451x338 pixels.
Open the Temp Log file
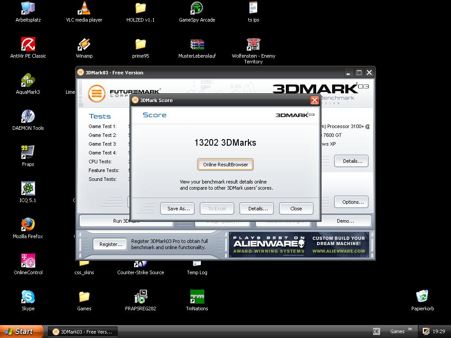pos(197,268)
